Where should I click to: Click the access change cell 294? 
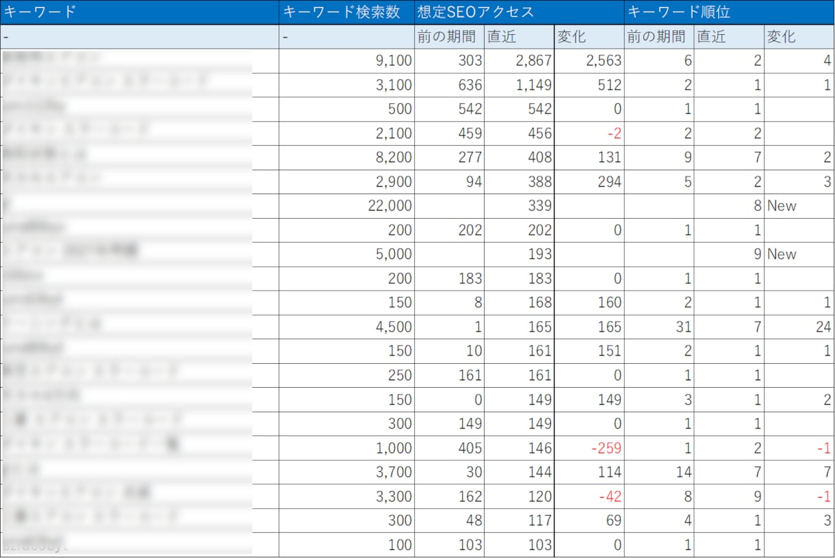pyautogui.click(x=589, y=182)
